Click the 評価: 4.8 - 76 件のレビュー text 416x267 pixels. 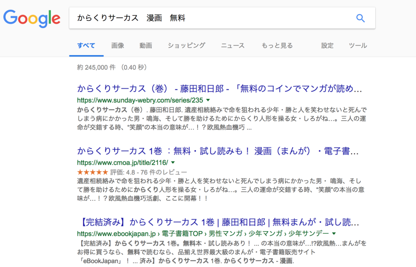(x=149, y=172)
